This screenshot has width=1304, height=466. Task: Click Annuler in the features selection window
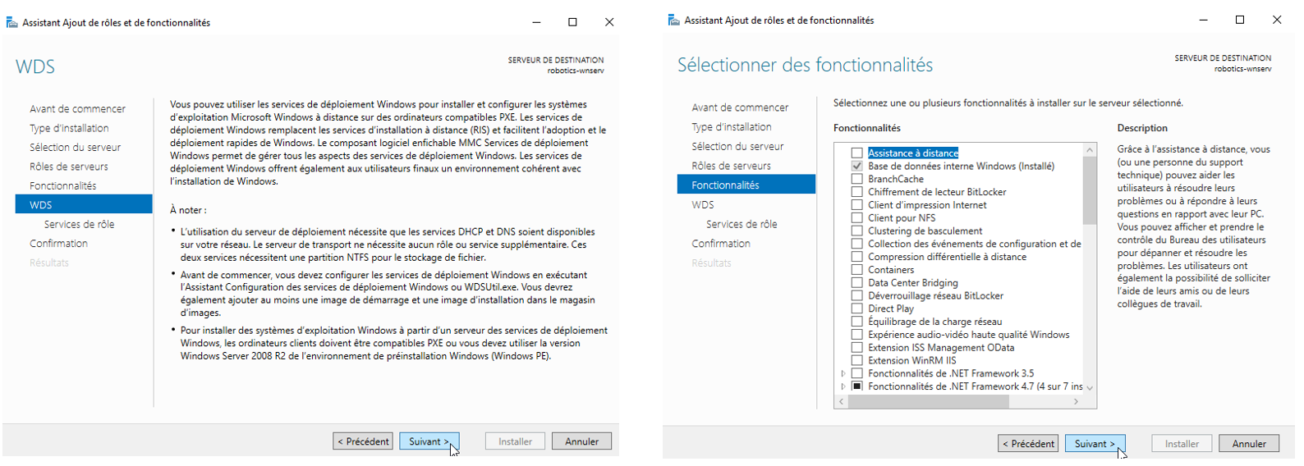pyautogui.click(x=1249, y=444)
